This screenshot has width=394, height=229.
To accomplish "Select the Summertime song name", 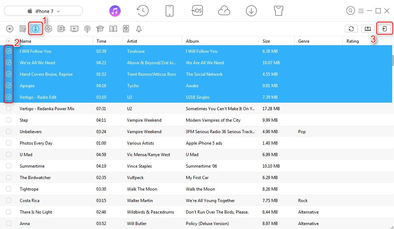I will tap(32, 166).
